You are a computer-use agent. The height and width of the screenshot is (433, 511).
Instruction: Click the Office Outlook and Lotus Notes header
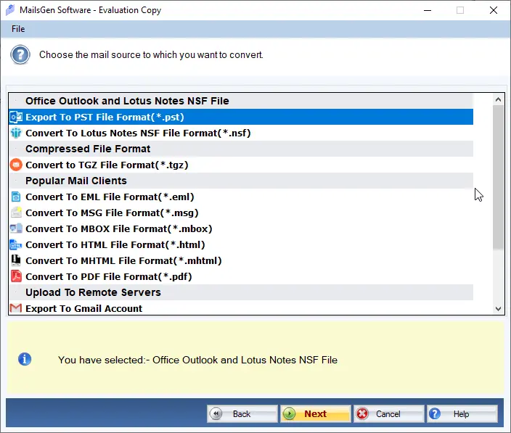tap(241, 101)
